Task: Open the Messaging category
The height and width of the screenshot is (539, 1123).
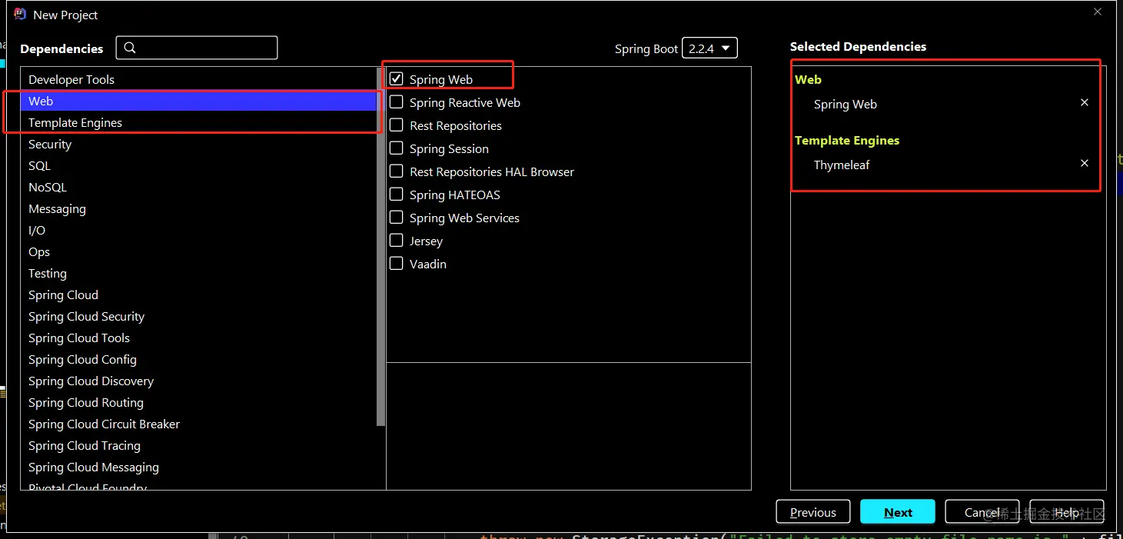Action: tap(198, 208)
